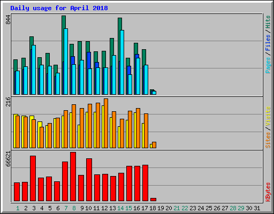Image resolution: width=274 pixels, height=214 pixels.
Task: Click the KBytes legend label
Action: [x=268, y=192]
